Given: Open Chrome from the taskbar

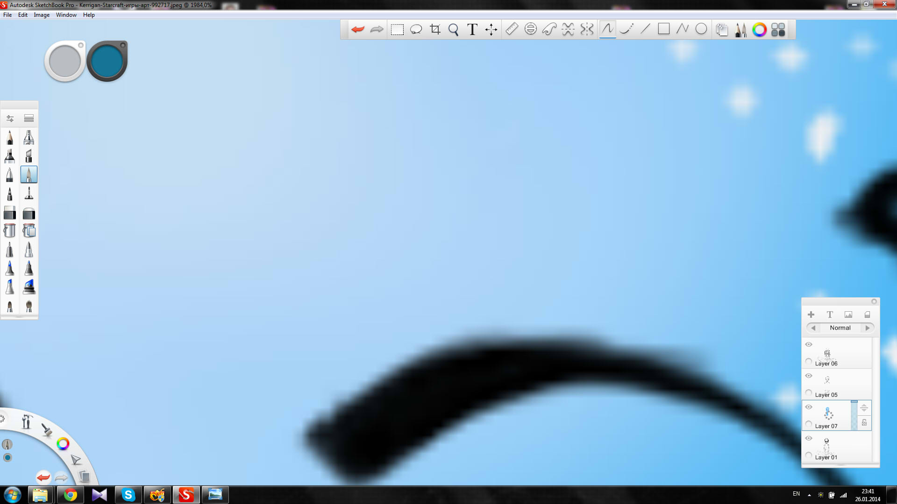Looking at the screenshot, I should click(71, 495).
